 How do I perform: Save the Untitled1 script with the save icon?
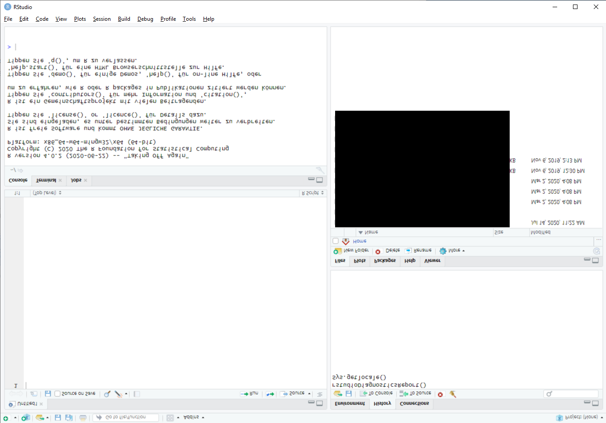coord(47,394)
